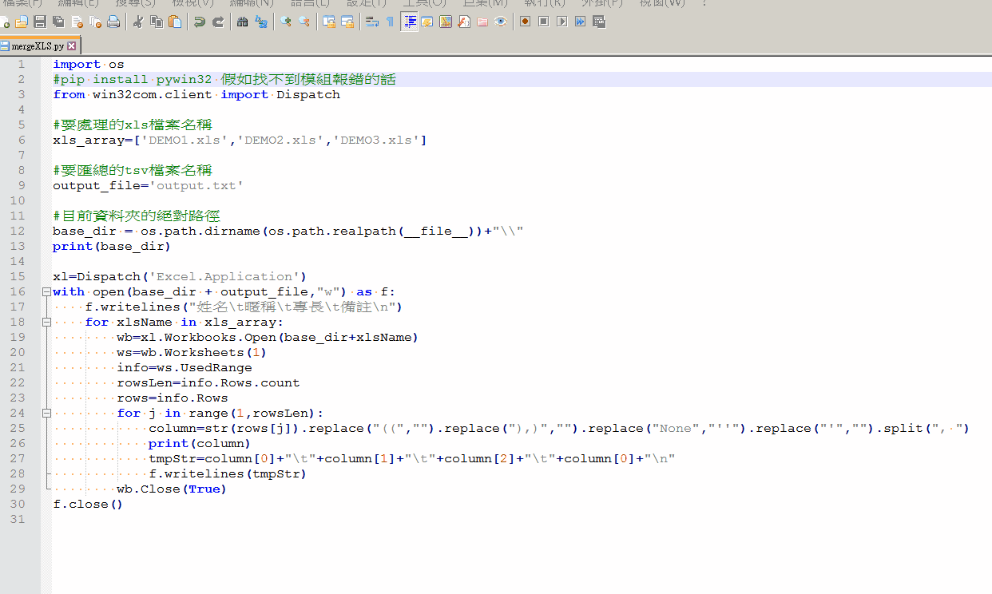Click the 'tmpStr=column[0]' line
Viewport: 992px width, 594px height.
(412, 459)
